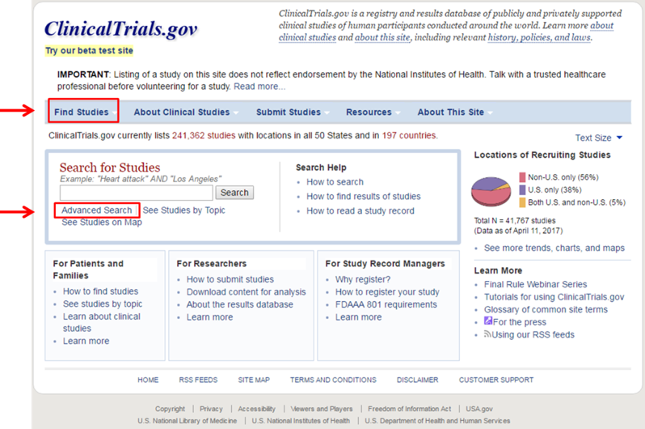Open the Privacy link
Viewport: 645px width, 429px height.
pos(211,409)
